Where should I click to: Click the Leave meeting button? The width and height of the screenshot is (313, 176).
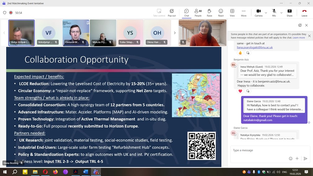pos(304,13)
